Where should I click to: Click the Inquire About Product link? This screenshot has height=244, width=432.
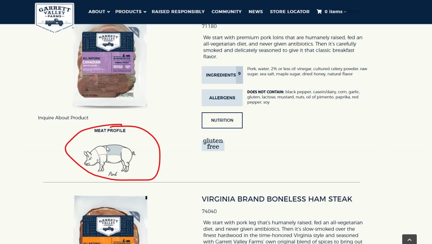[63, 118]
